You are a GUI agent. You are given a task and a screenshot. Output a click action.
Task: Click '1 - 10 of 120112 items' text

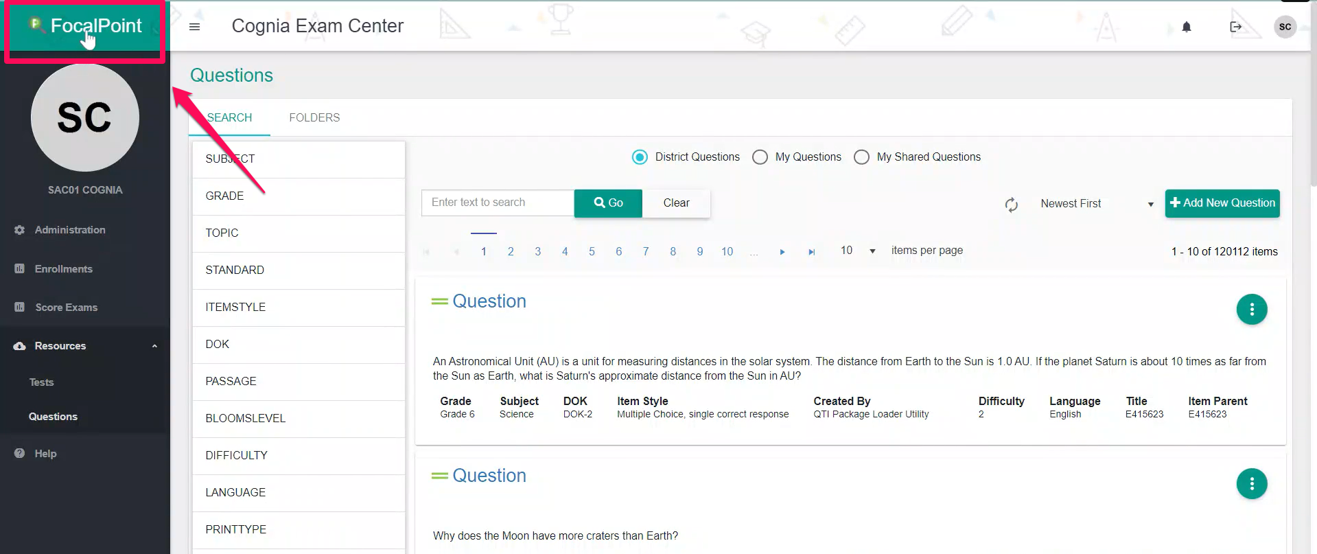click(1224, 252)
